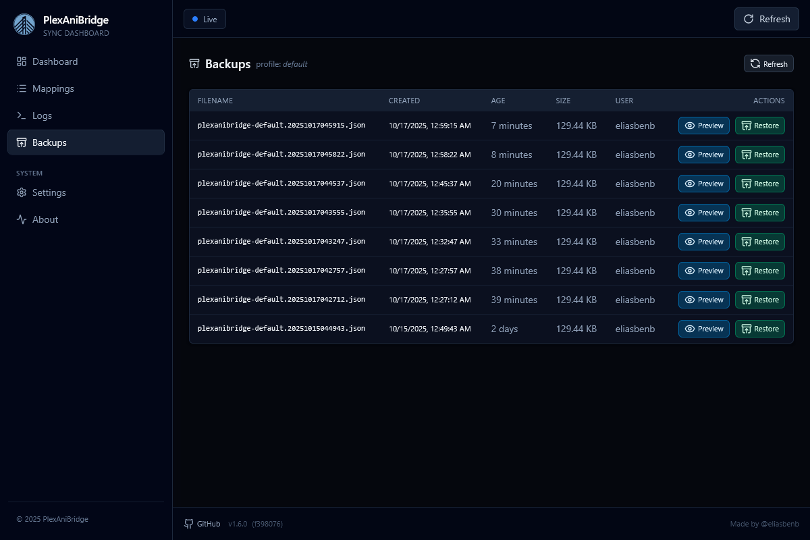810x540 pixels.
Task: Restore backup created at 12:58:22 AM
Action: click(759, 155)
